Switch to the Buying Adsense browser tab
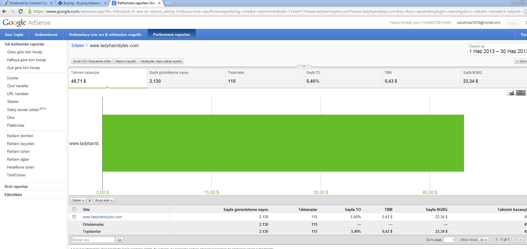 tap(82, 3)
